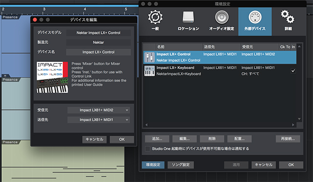Click the device list scroll left arrow
Screen dimensions: 313x182
(x=147, y=125)
